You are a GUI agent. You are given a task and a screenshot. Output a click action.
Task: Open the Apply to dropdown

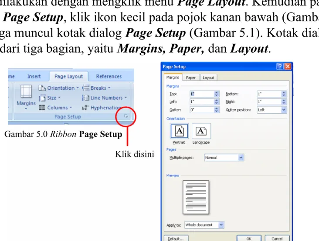(204, 225)
